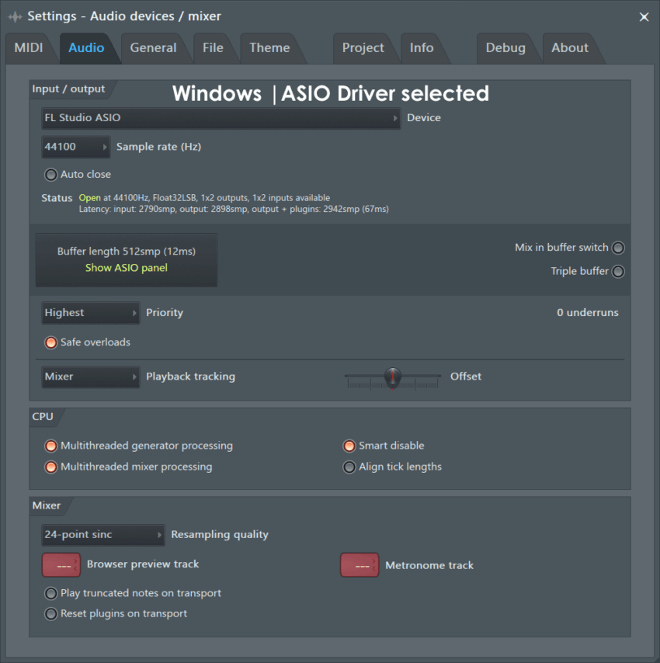Disable Safe overloads
This screenshot has height=663, width=660.
click(x=50, y=342)
